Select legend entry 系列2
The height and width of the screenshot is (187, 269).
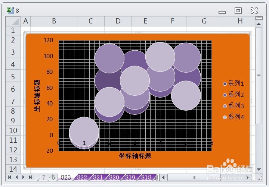pyautogui.click(x=234, y=95)
